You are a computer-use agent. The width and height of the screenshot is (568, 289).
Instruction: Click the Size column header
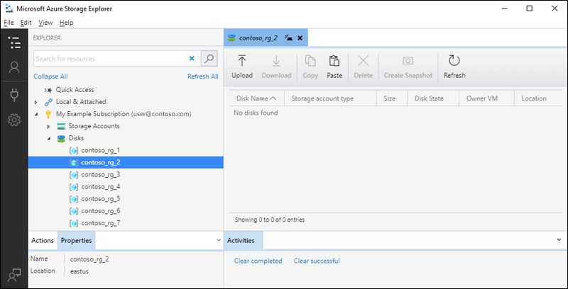click(392, 98)
